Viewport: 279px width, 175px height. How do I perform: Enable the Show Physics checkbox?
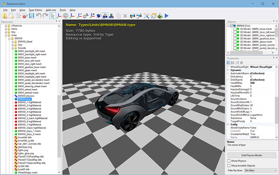(229, 161)
